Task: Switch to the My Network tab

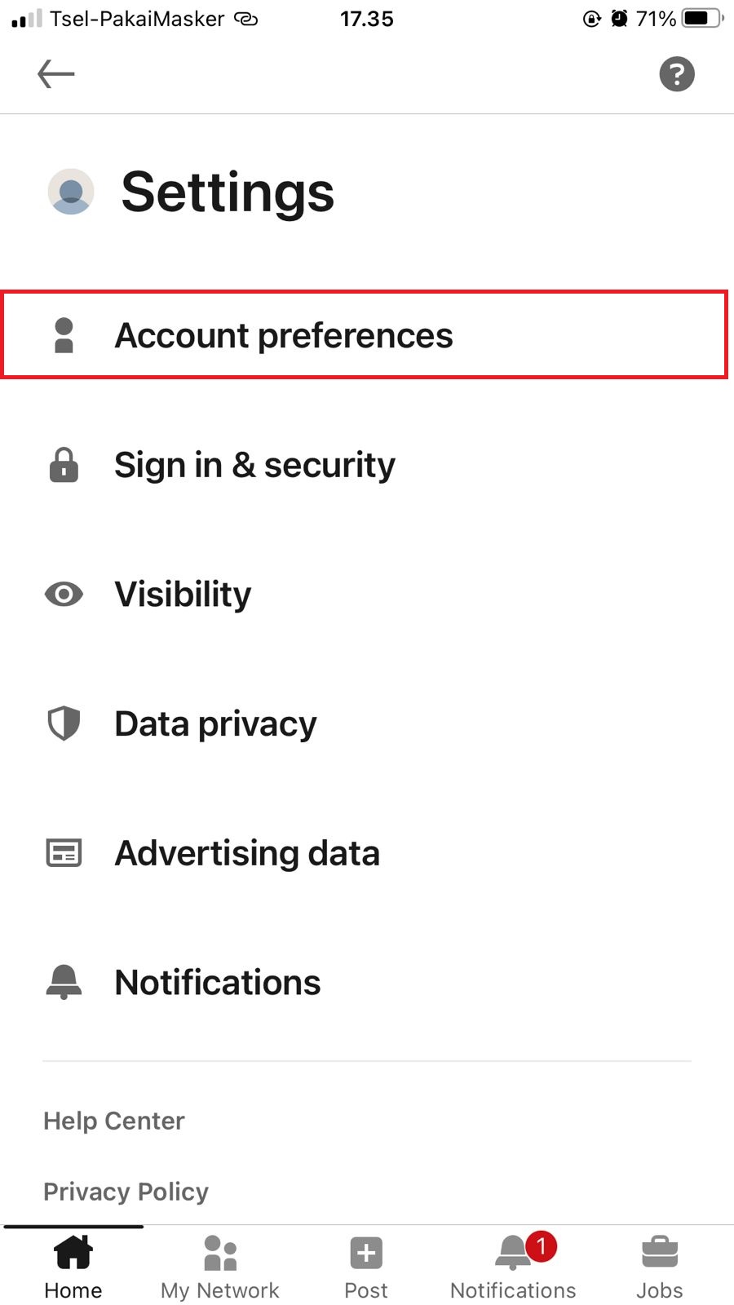Action: click(220, 1267)
